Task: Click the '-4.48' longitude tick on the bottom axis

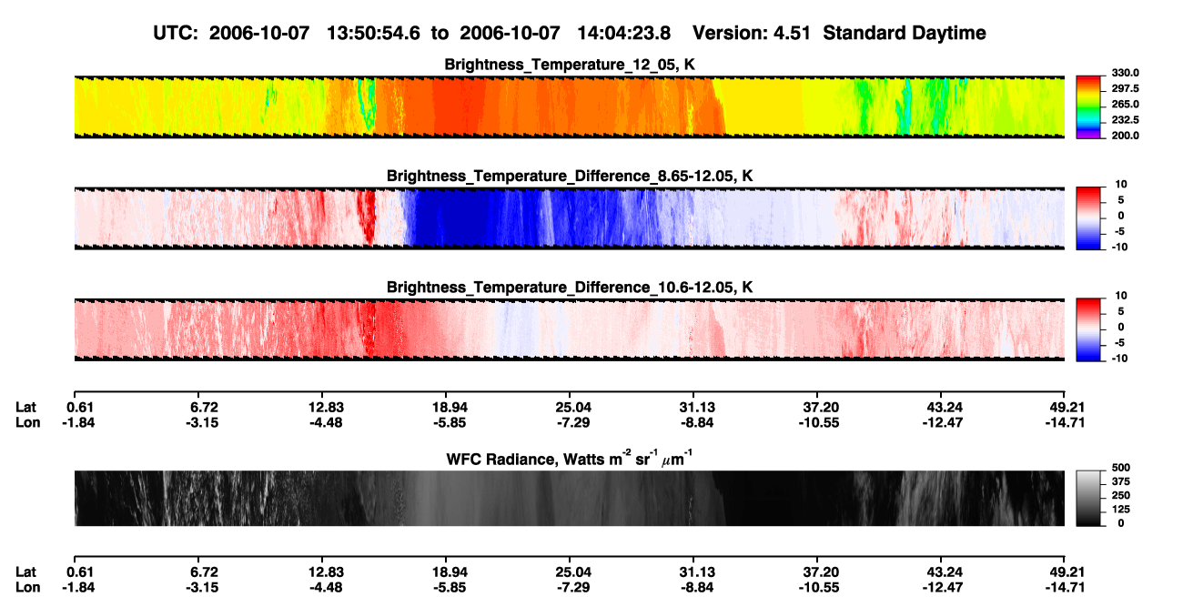Action: coord(327,587)
